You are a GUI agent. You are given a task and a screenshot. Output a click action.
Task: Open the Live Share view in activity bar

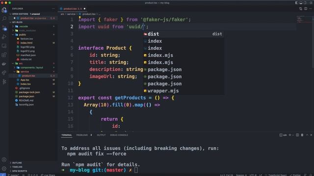tap(4, 73)
